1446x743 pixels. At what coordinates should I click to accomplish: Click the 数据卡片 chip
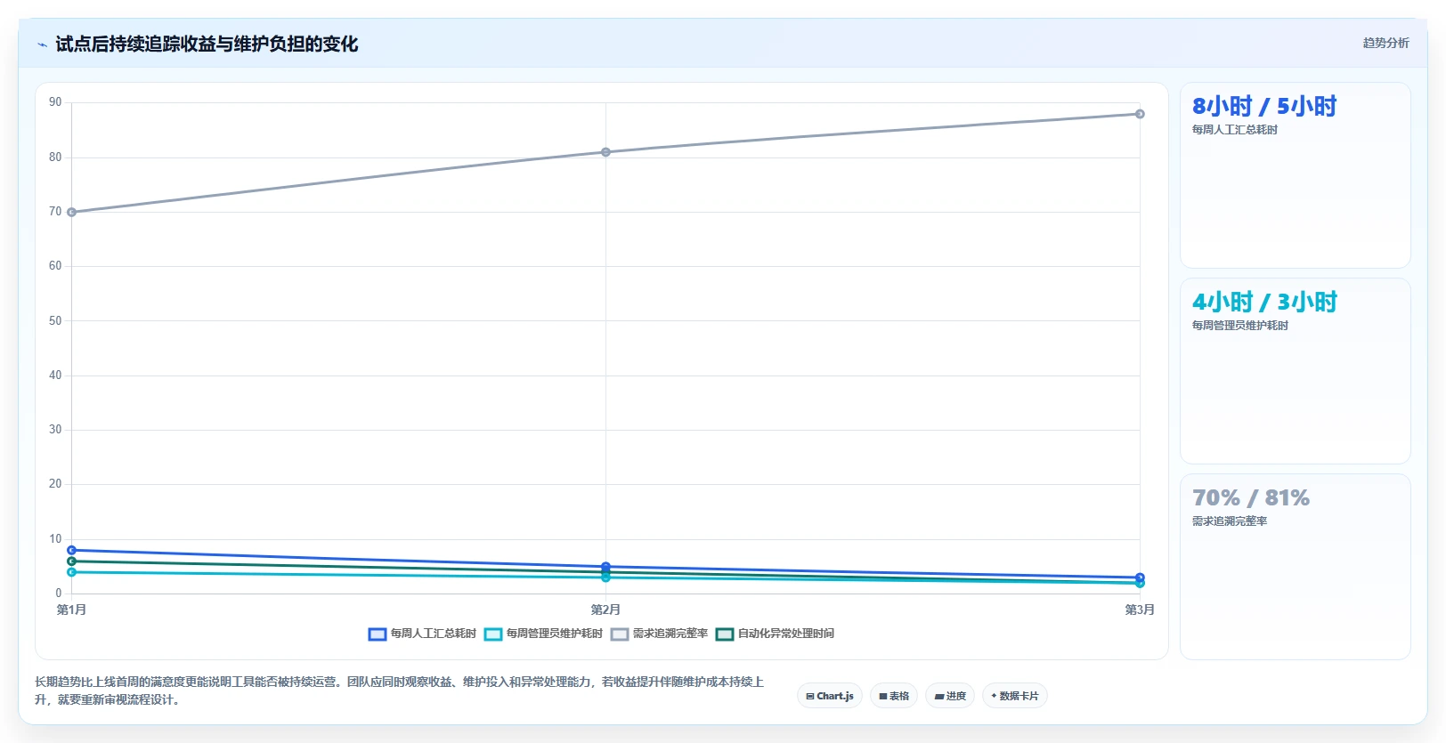[1015, 696]
